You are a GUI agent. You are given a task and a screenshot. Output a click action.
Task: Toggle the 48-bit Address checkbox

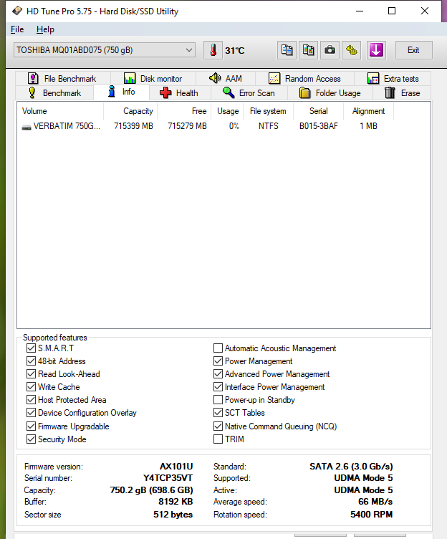[31, 361]
